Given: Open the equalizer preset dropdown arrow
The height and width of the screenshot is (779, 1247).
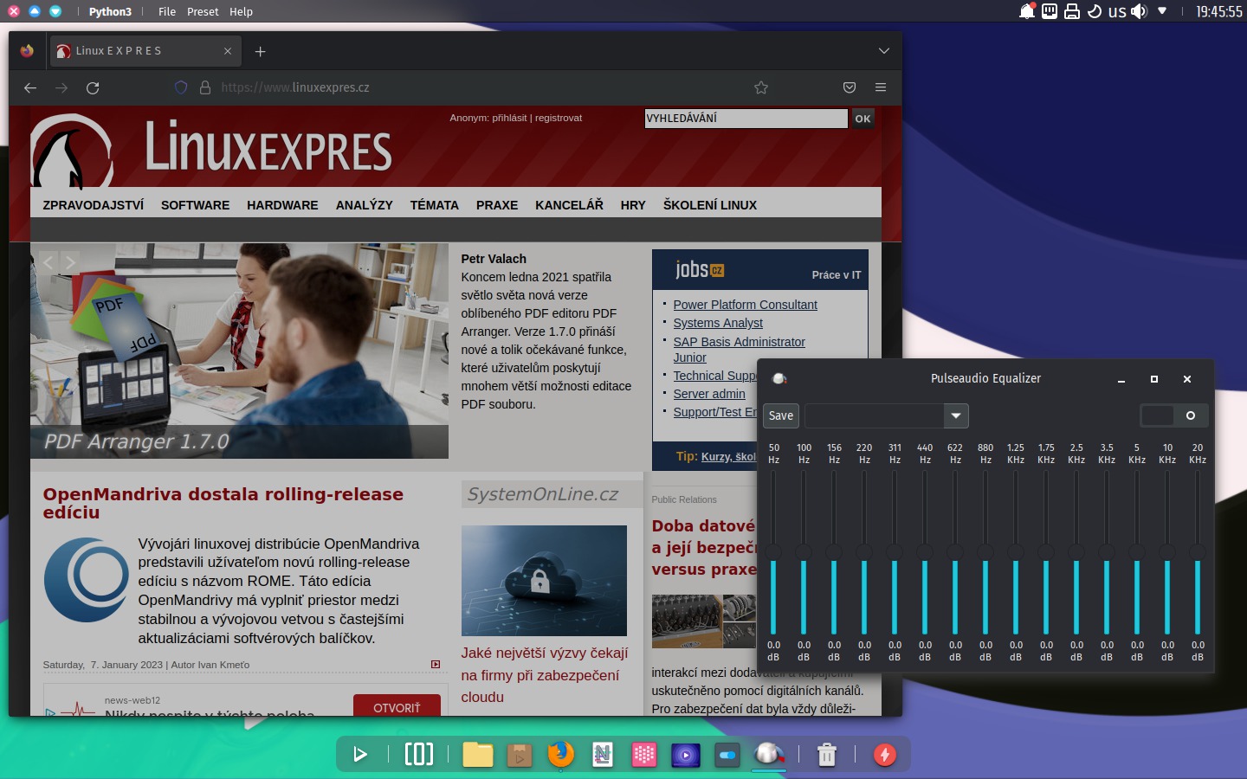Looking at the screenshot, I should (956, 415).
